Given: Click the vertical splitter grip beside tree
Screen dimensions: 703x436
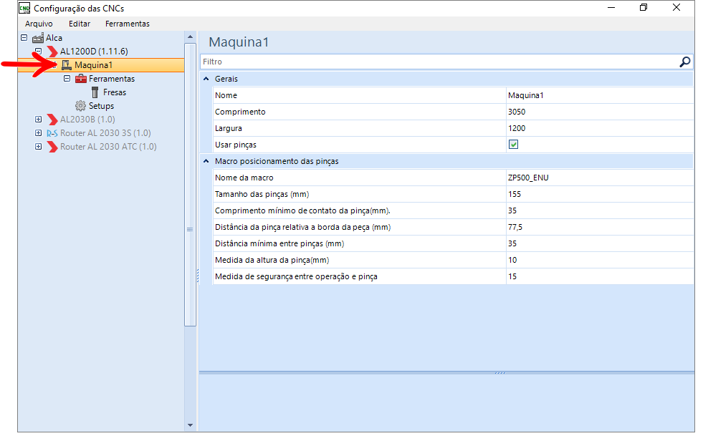Looking at the screenshot, I should (198, 276).
